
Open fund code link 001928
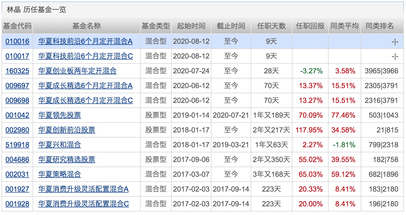[x=17, y=204]
